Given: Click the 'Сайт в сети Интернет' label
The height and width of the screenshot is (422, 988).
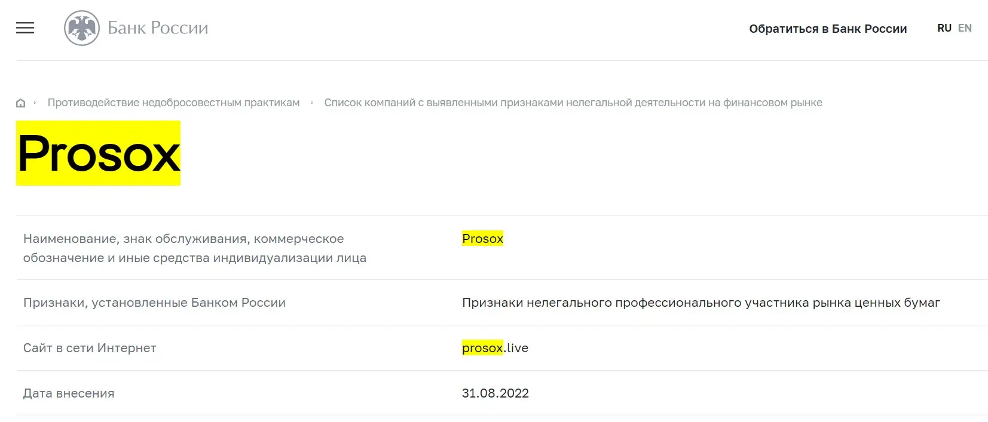Looking at the screenshot, I should click(x=89, y=348).
